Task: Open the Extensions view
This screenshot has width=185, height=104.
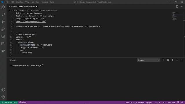Action: 3,43
